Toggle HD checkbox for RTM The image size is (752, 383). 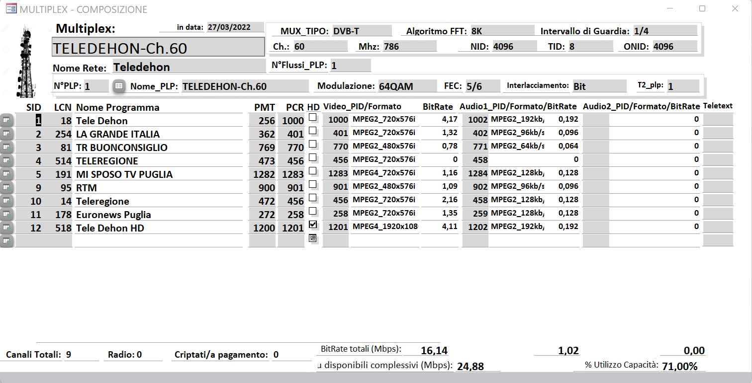312,184
